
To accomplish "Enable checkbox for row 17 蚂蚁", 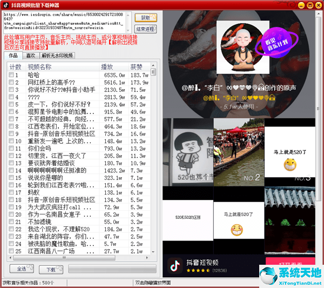I will click(x=11, y=192).
